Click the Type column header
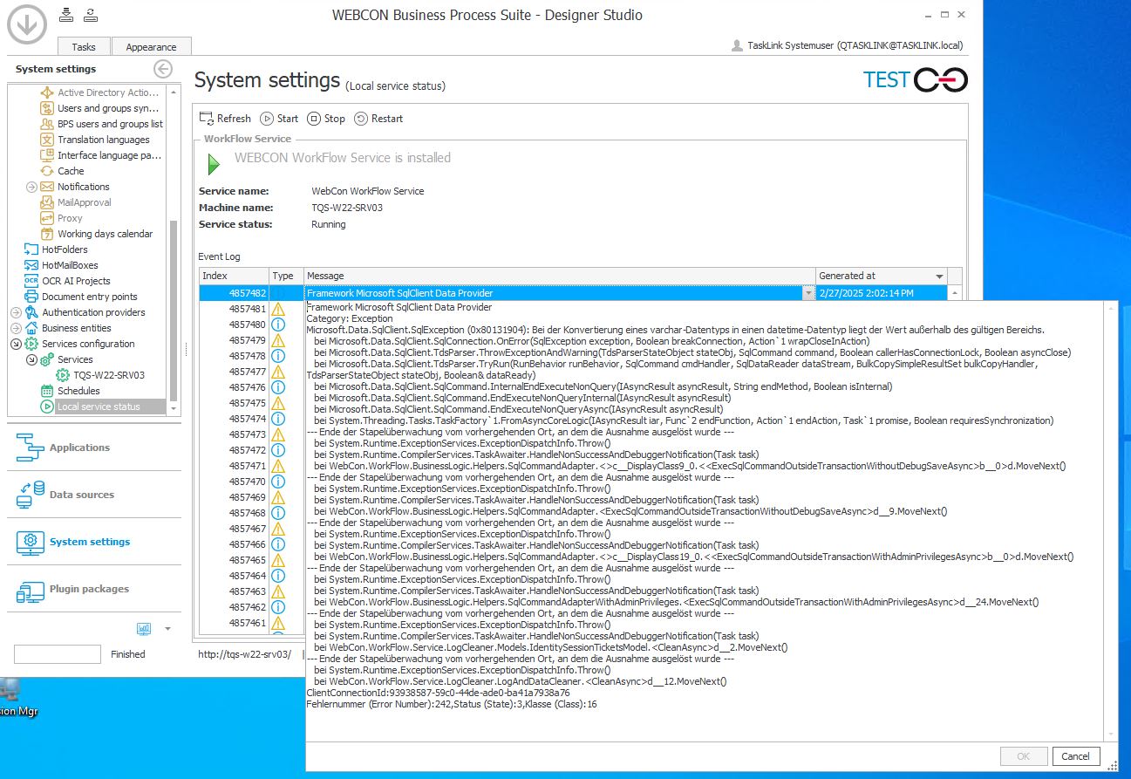This screenshot has width=1131, height=779. coord(286,276)
